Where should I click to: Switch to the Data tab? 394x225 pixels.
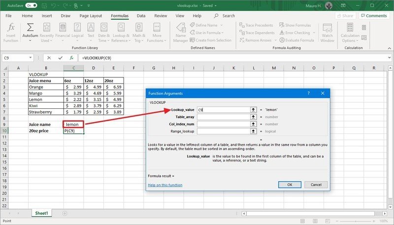141,16
